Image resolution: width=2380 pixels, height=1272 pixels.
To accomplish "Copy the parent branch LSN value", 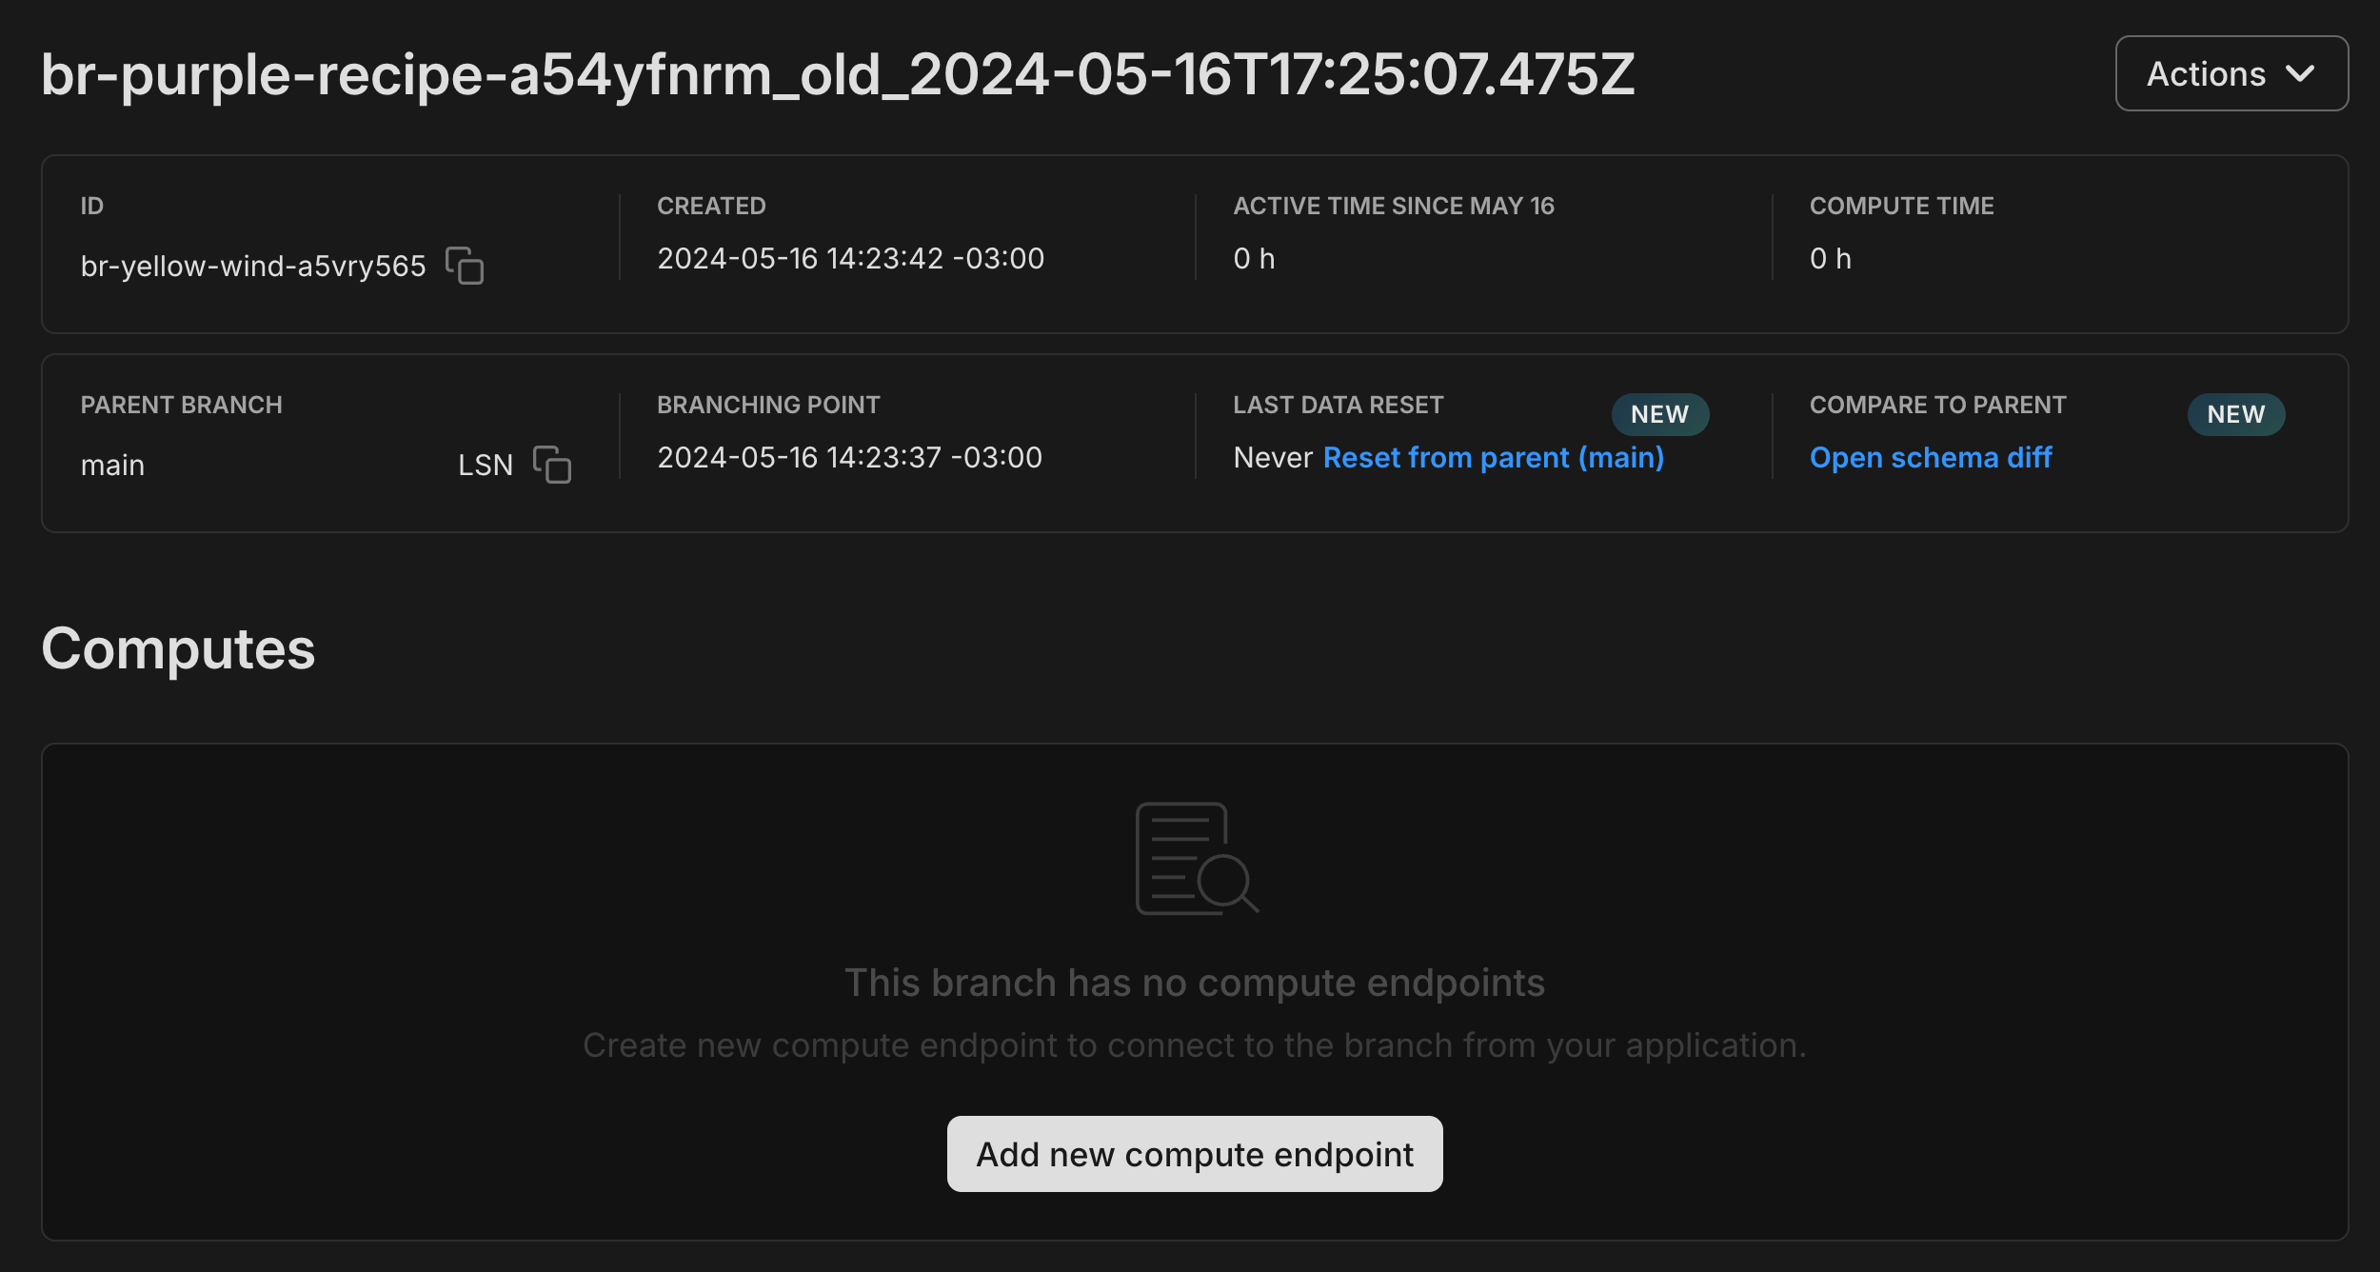I will click(552, 465).
